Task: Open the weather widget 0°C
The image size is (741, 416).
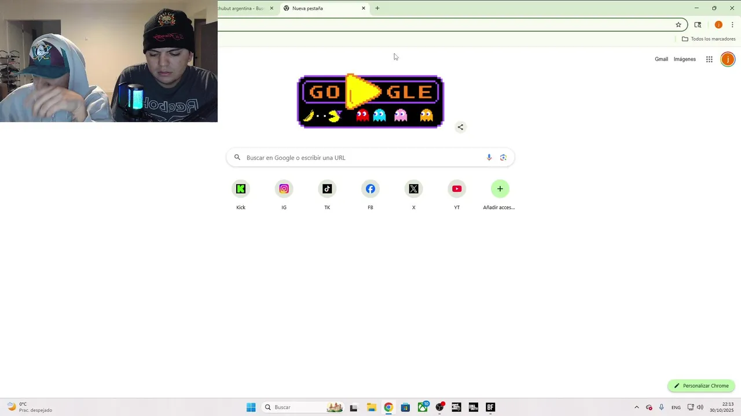Action: click(30, 407)
